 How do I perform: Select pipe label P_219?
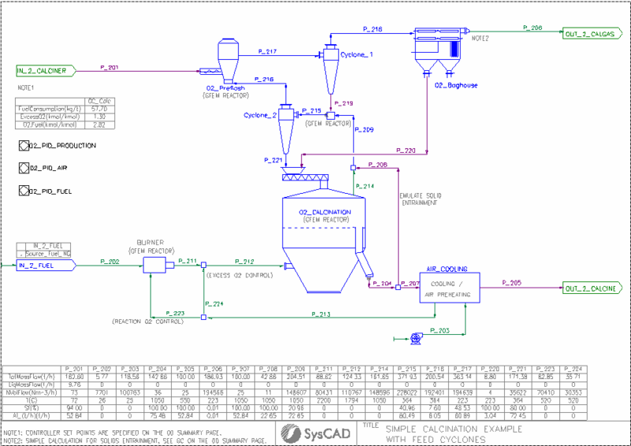tap(344, 103)
